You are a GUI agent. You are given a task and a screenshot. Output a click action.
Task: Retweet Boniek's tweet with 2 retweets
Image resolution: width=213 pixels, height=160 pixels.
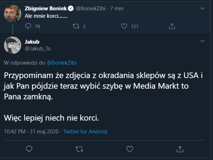(75, 26)
